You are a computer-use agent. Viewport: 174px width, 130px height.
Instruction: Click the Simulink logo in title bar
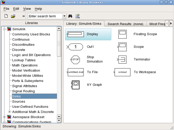[x=3, y=2]
